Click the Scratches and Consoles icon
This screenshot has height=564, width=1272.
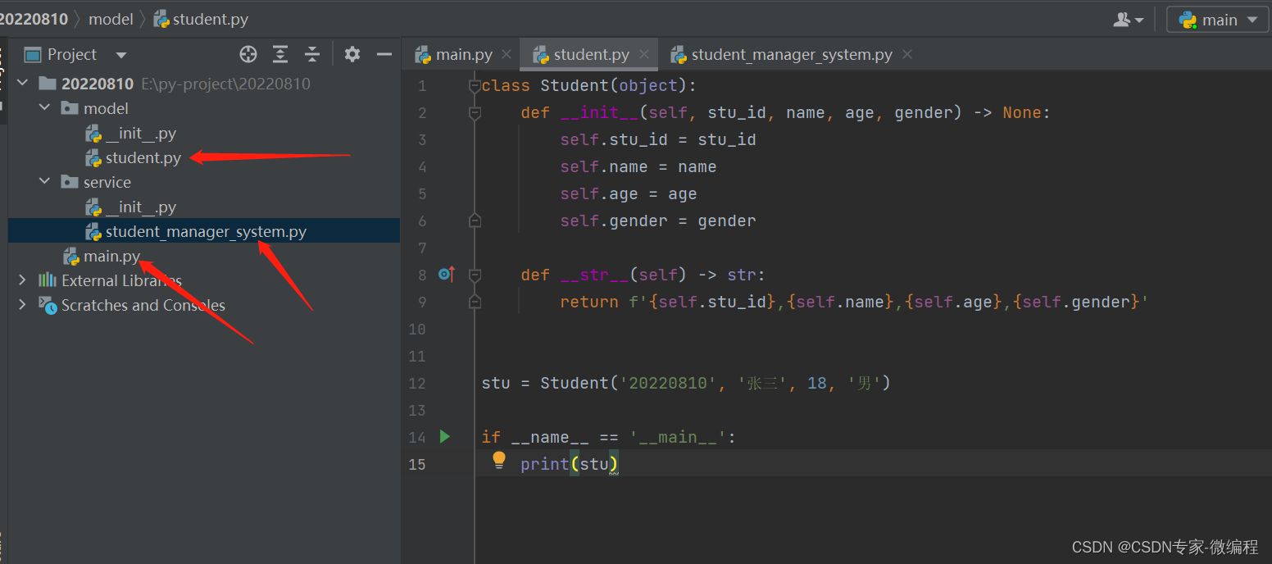click(48, 305)
